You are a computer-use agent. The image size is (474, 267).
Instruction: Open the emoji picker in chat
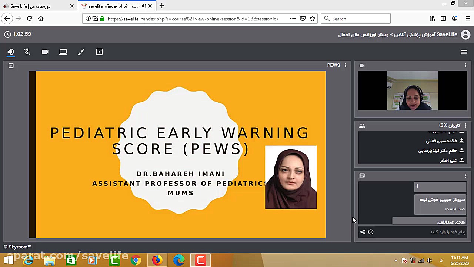[x=371, y=232]
